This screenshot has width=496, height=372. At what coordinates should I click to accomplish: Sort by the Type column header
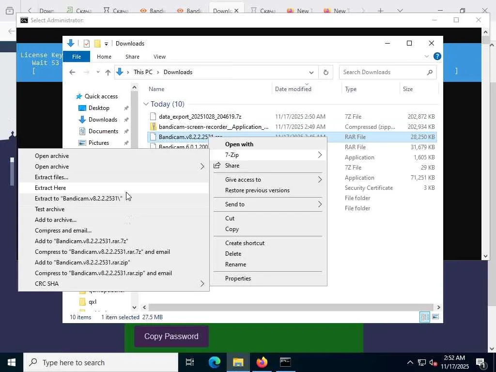(x=351, y=89)
